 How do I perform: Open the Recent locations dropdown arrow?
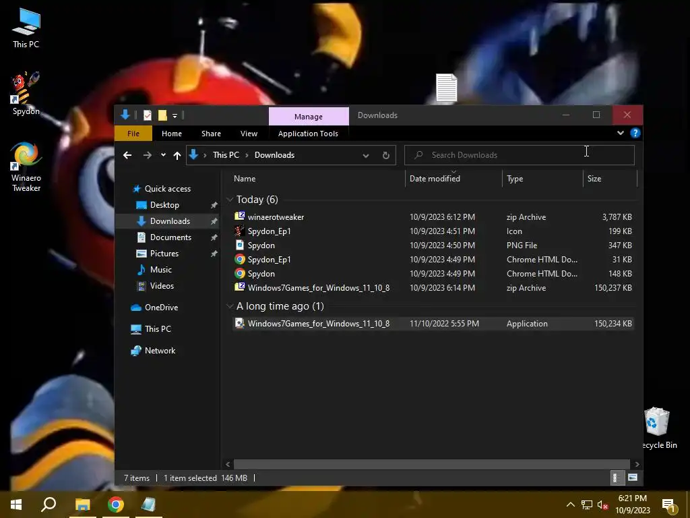point(163,155)
